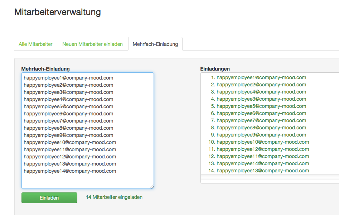The height and width of the screenshot is (215, 339).
Task: Click happyemployee10 in the Einladungen list
Action: click(263, 142)
